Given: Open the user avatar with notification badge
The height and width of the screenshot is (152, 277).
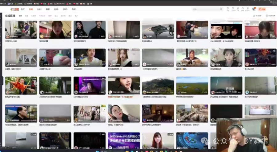Looking at the screenshot, I should 254,9.
